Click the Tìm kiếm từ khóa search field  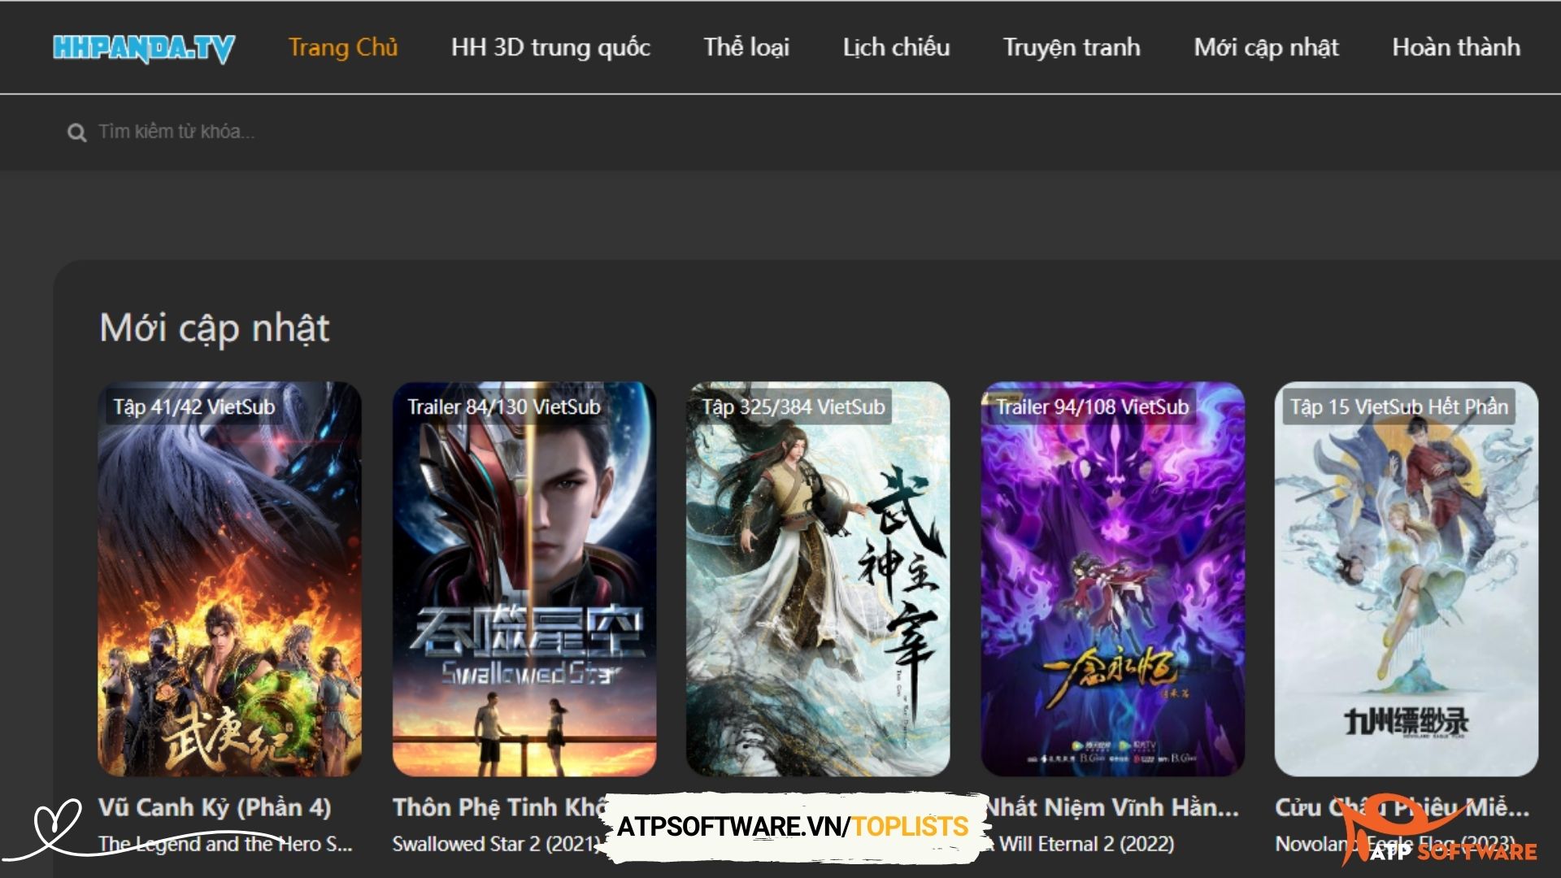click(176, 132)
